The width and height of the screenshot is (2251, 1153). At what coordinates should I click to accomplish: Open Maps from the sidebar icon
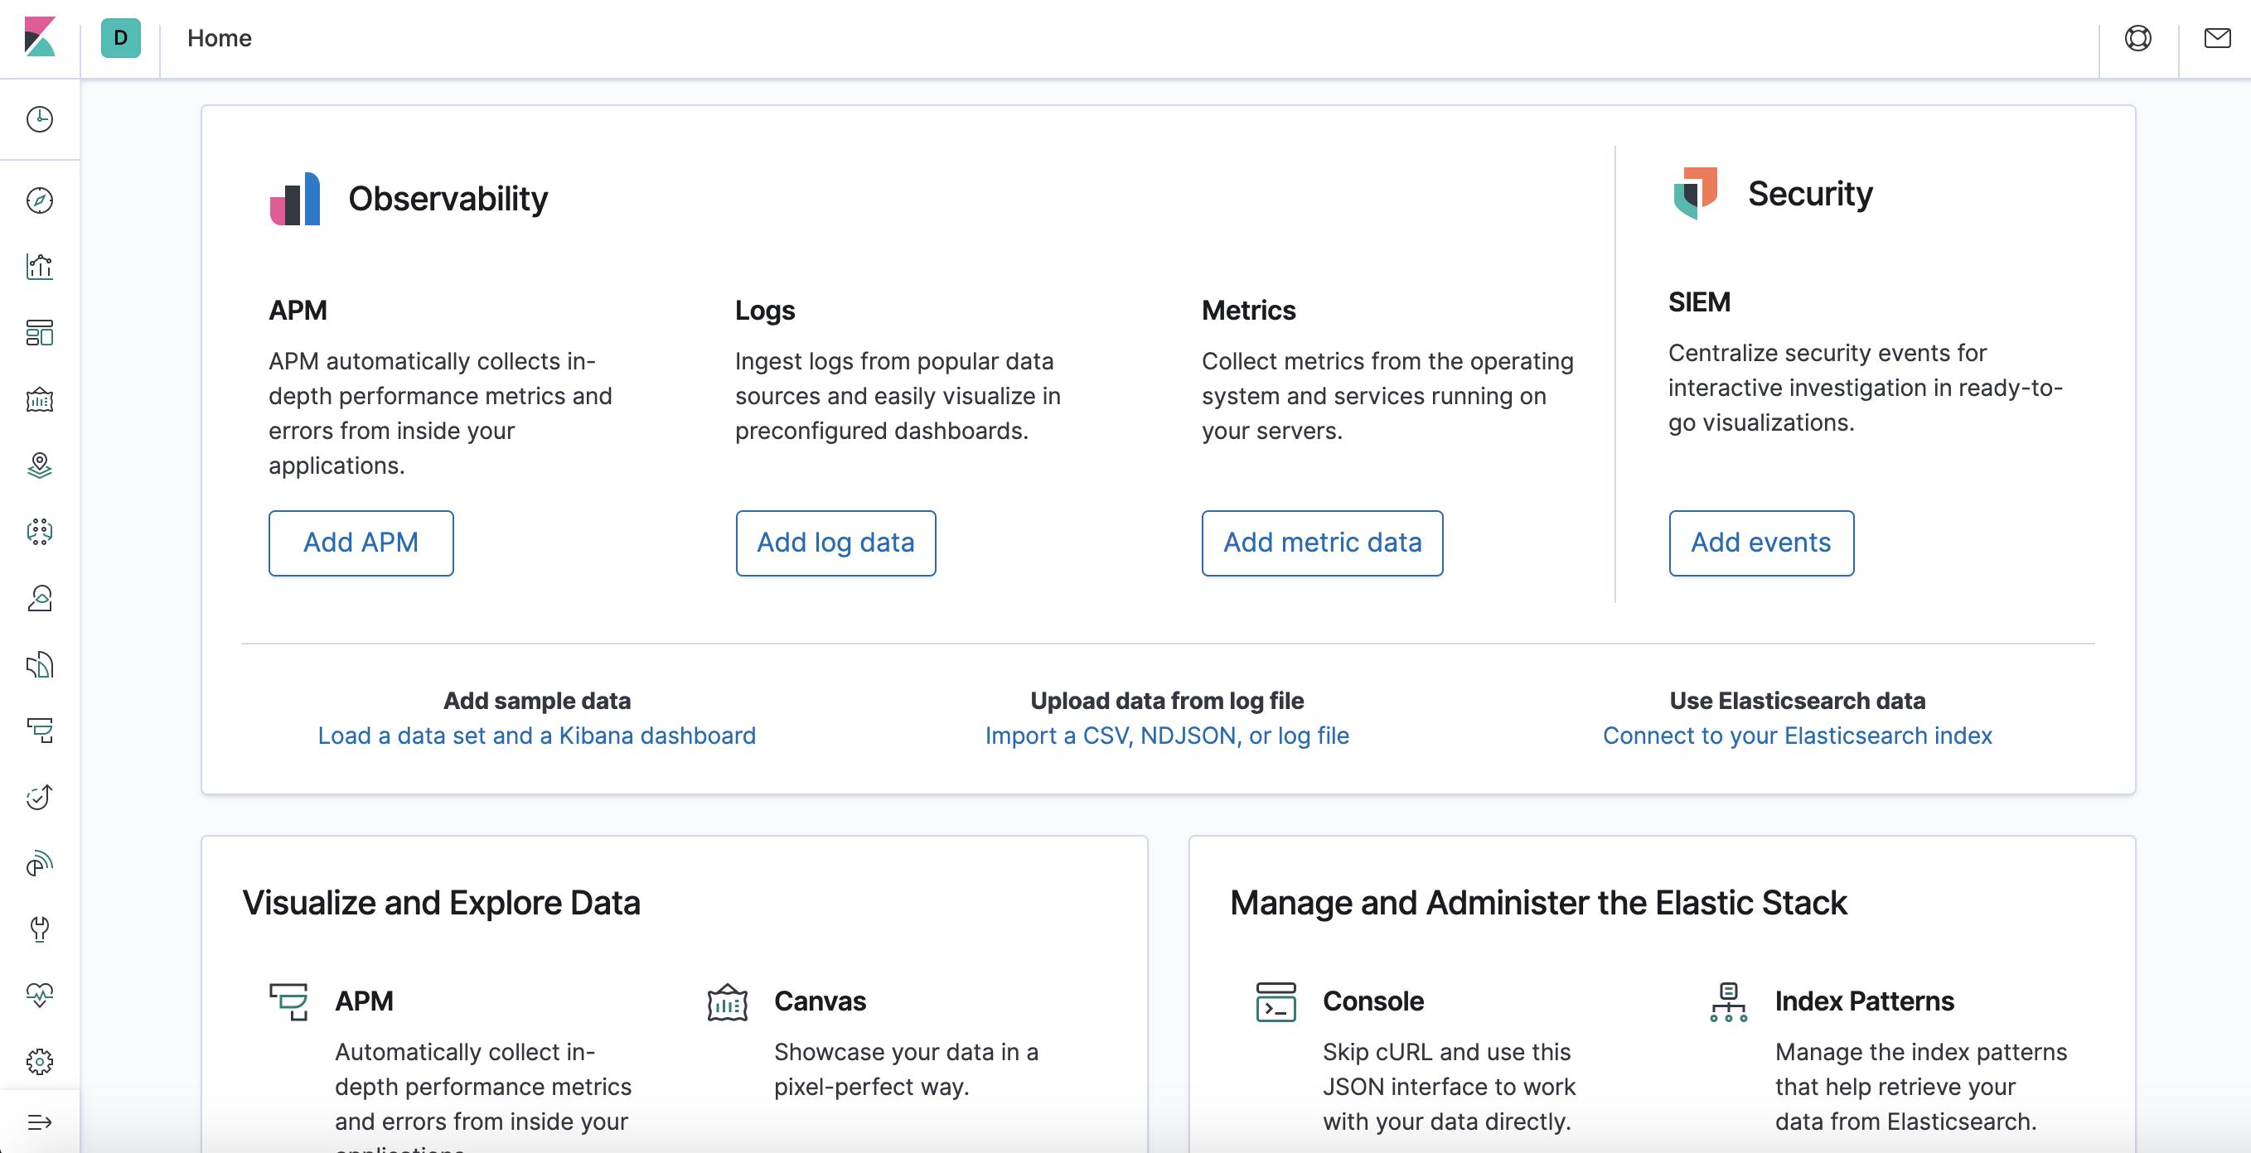(x=39, y=466)
